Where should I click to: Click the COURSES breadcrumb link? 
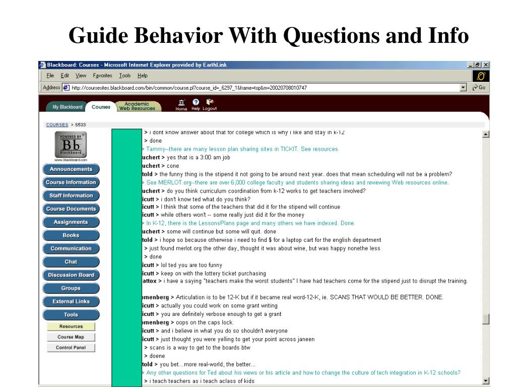[x=57, y=125]
